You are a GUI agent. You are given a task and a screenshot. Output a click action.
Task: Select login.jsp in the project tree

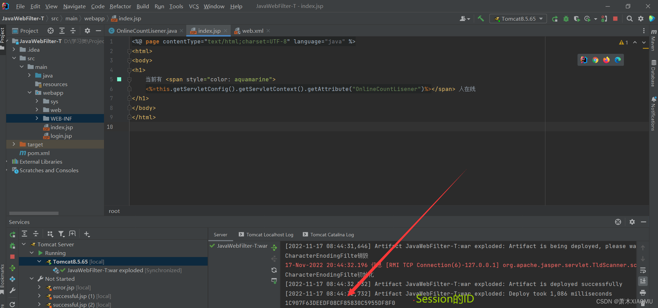(61, 136)
